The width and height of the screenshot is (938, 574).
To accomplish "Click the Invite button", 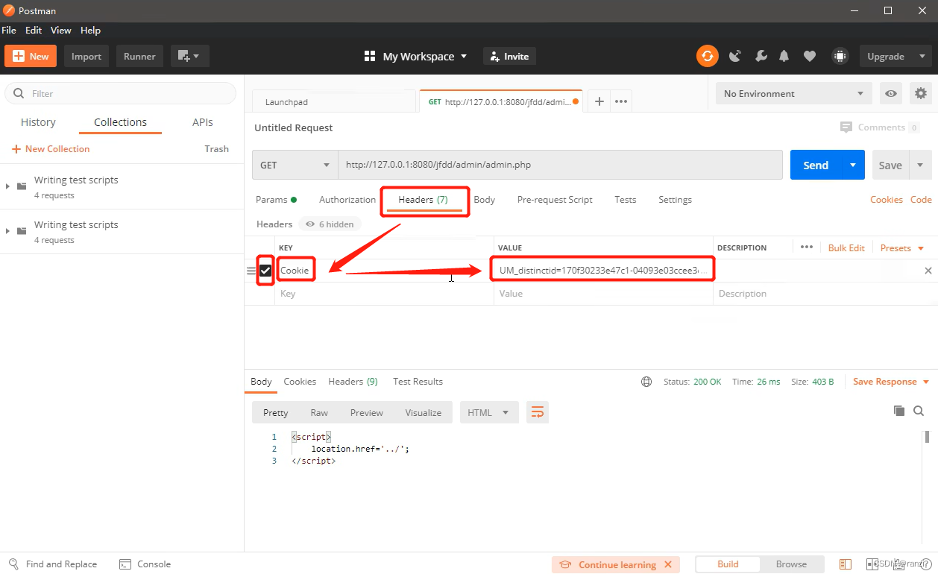I will pyautogui.click(x=509, y=56).
